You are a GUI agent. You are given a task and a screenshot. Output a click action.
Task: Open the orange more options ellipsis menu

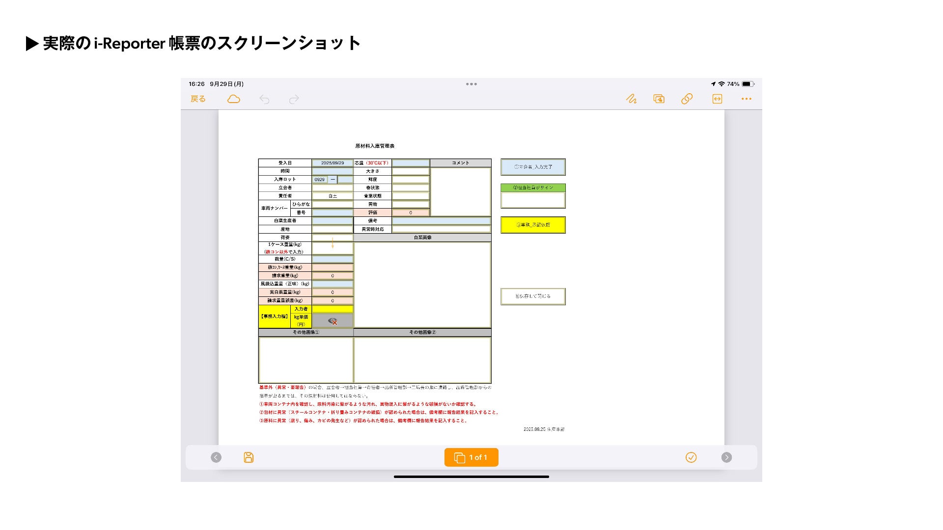pos(746,99)
